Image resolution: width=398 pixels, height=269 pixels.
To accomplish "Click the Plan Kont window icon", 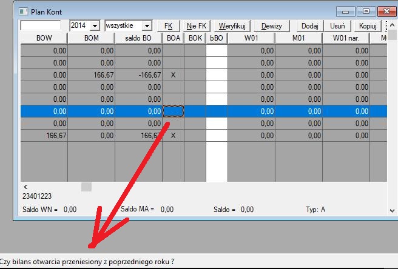I will coord(23,12).
